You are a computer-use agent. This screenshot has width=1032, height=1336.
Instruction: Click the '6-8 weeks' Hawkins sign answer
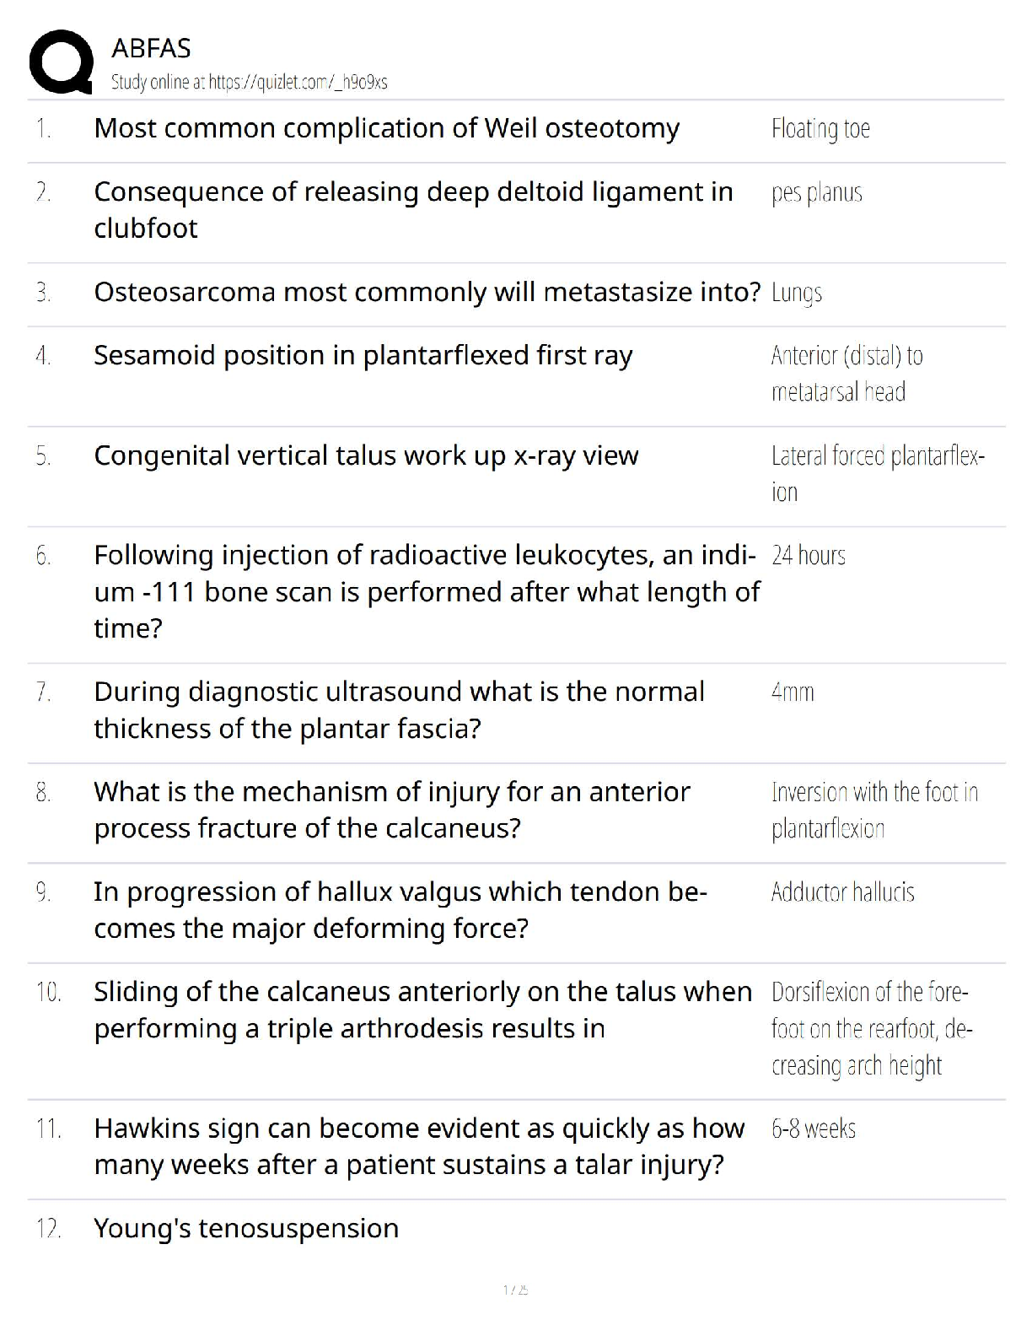point(813,1129)
